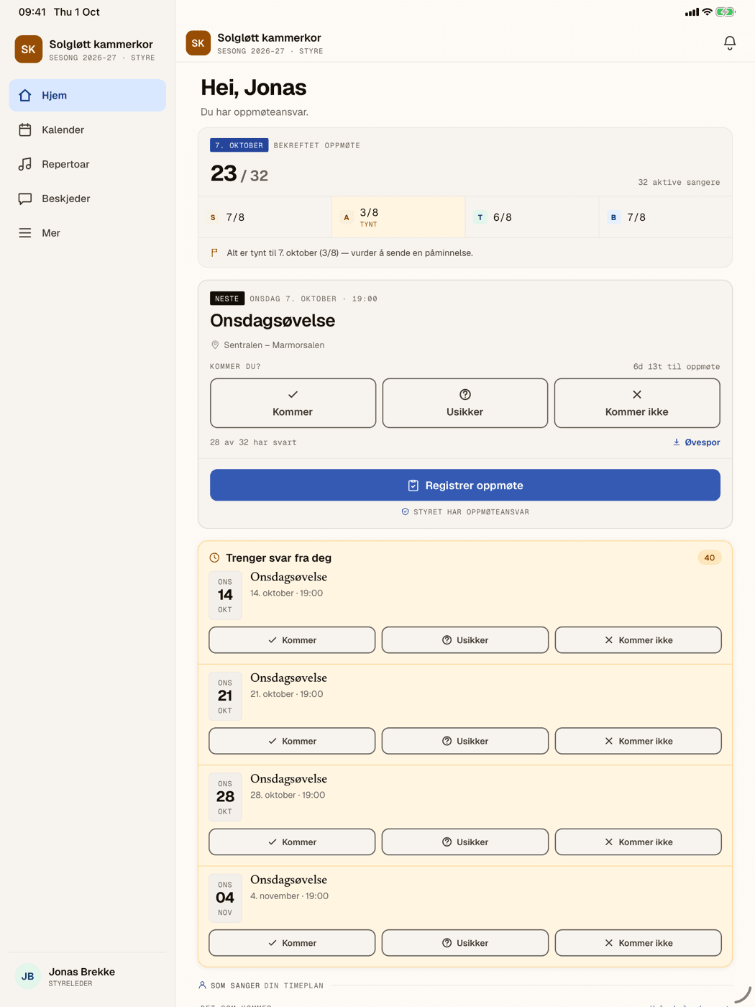This screenshot has height=1007, width=755.
Task: Answer Kommer for 21. oktober rehearsal
Action: point(292,741)
